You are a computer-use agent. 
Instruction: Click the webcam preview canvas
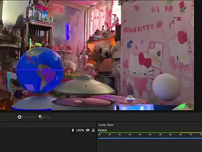click(97, 55)
